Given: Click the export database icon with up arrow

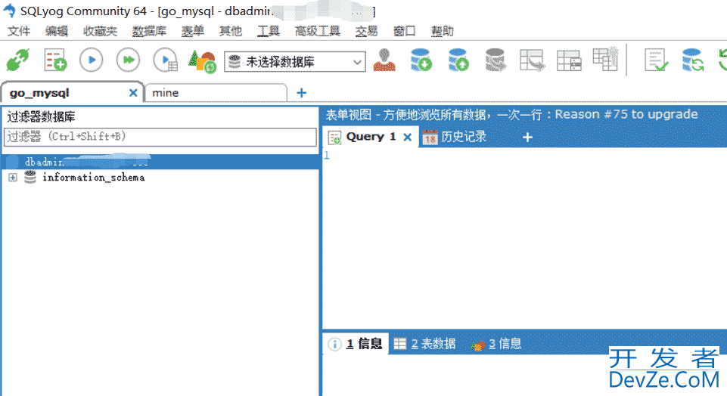Looking at the screenshot, I should click(x=458, y=60).
